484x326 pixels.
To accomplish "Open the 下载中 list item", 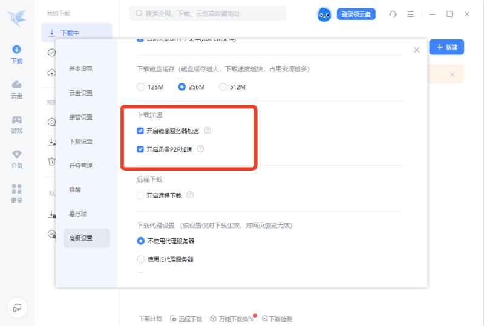I will (77, 33).
